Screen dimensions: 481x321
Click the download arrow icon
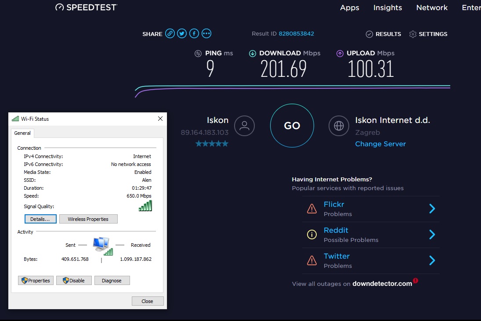pos(253,54)
